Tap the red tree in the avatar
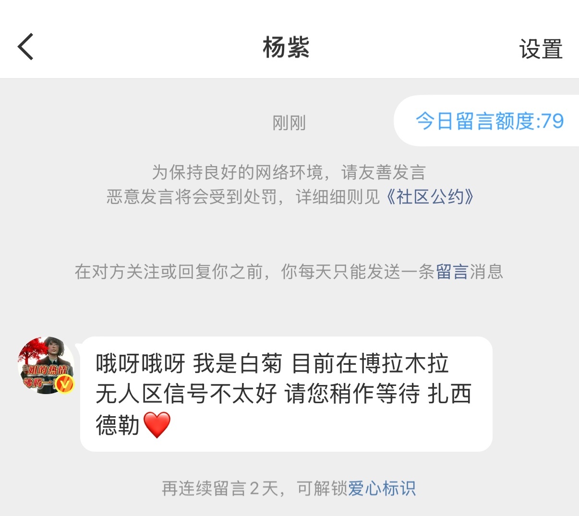Viewport: 579px width, 516px height. (x=32, y=354)
